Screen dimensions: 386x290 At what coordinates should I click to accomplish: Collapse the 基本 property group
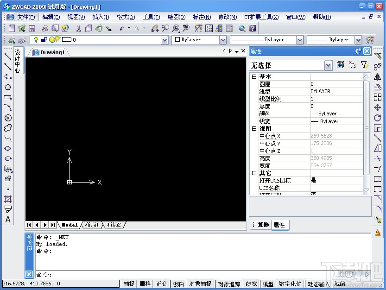coord(254,77)
